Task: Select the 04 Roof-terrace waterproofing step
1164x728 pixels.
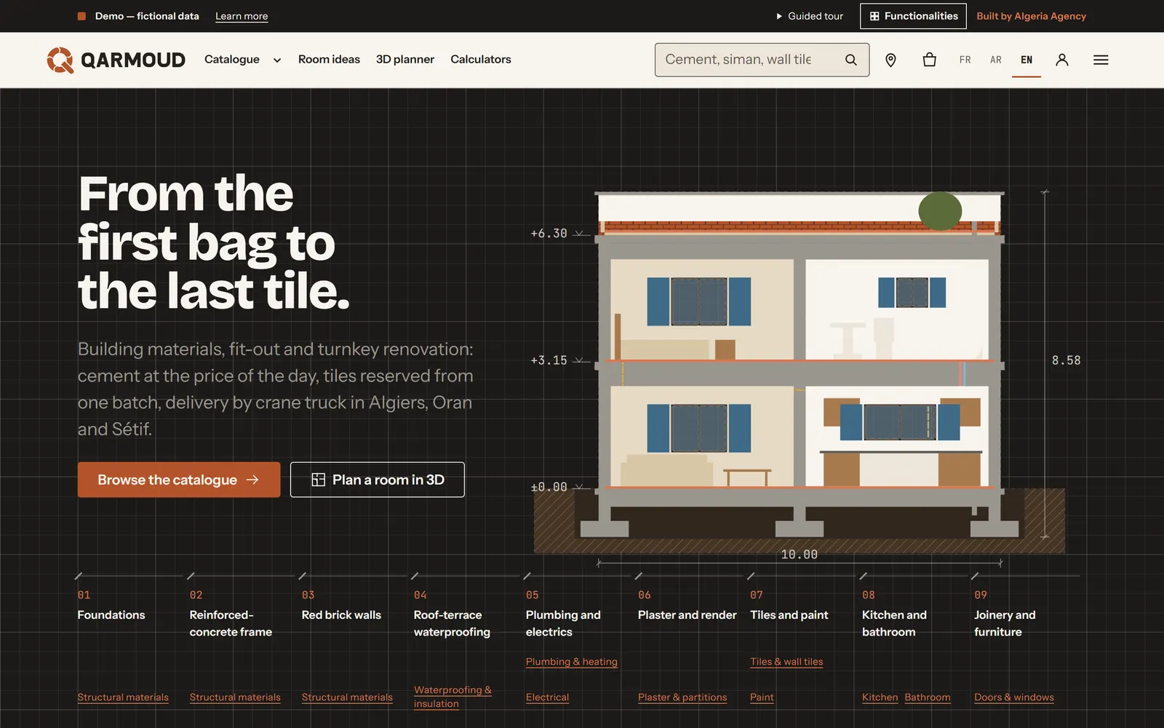Action: click(452, 614)
